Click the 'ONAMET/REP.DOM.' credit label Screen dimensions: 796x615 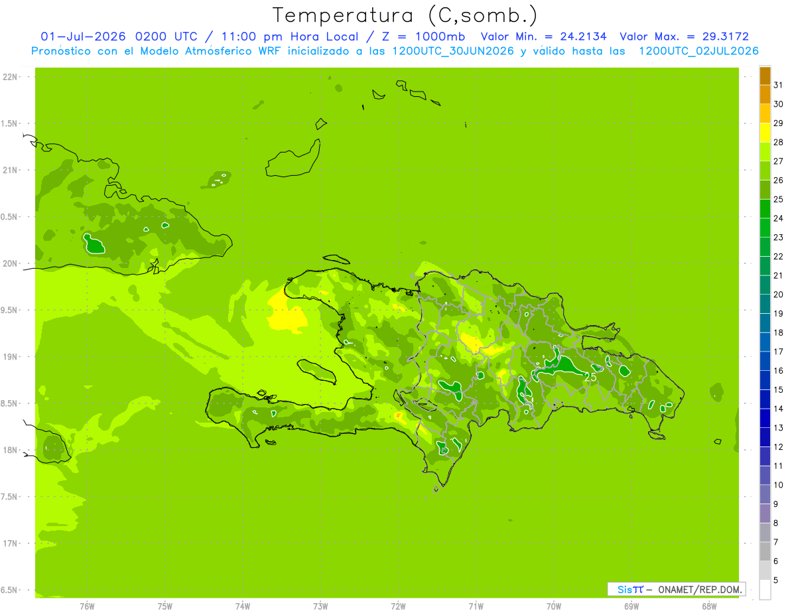point(700,589)
